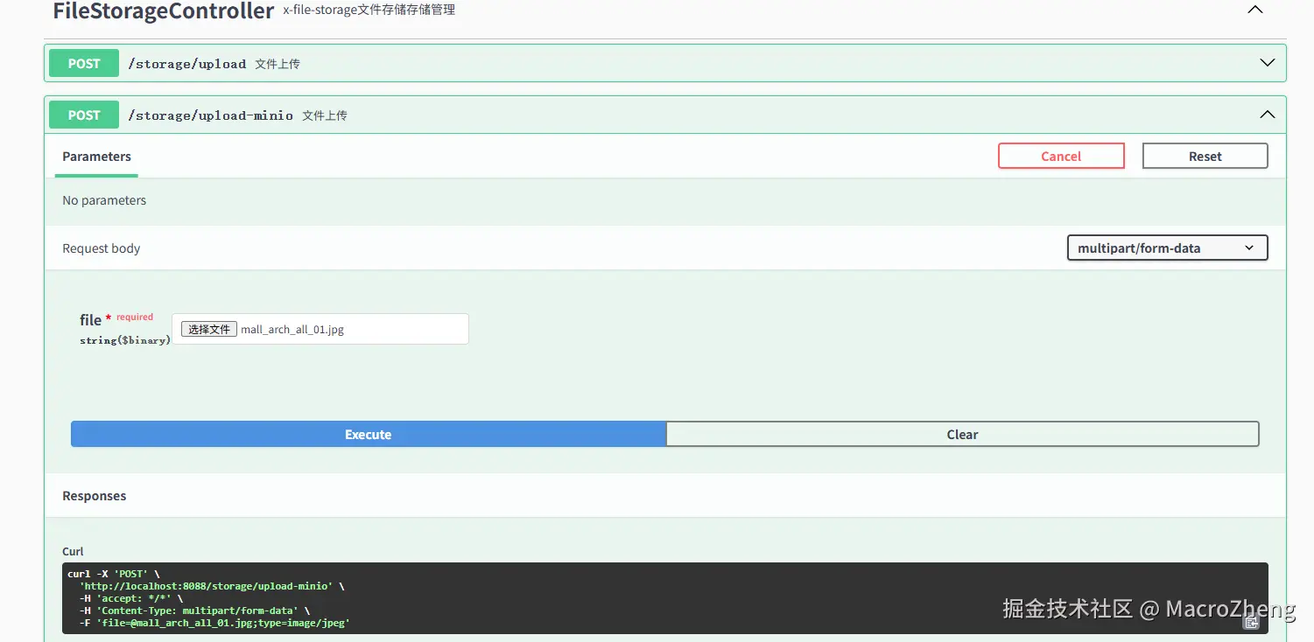Open the multipart/form-data content type dropdown

point(1167,248)
